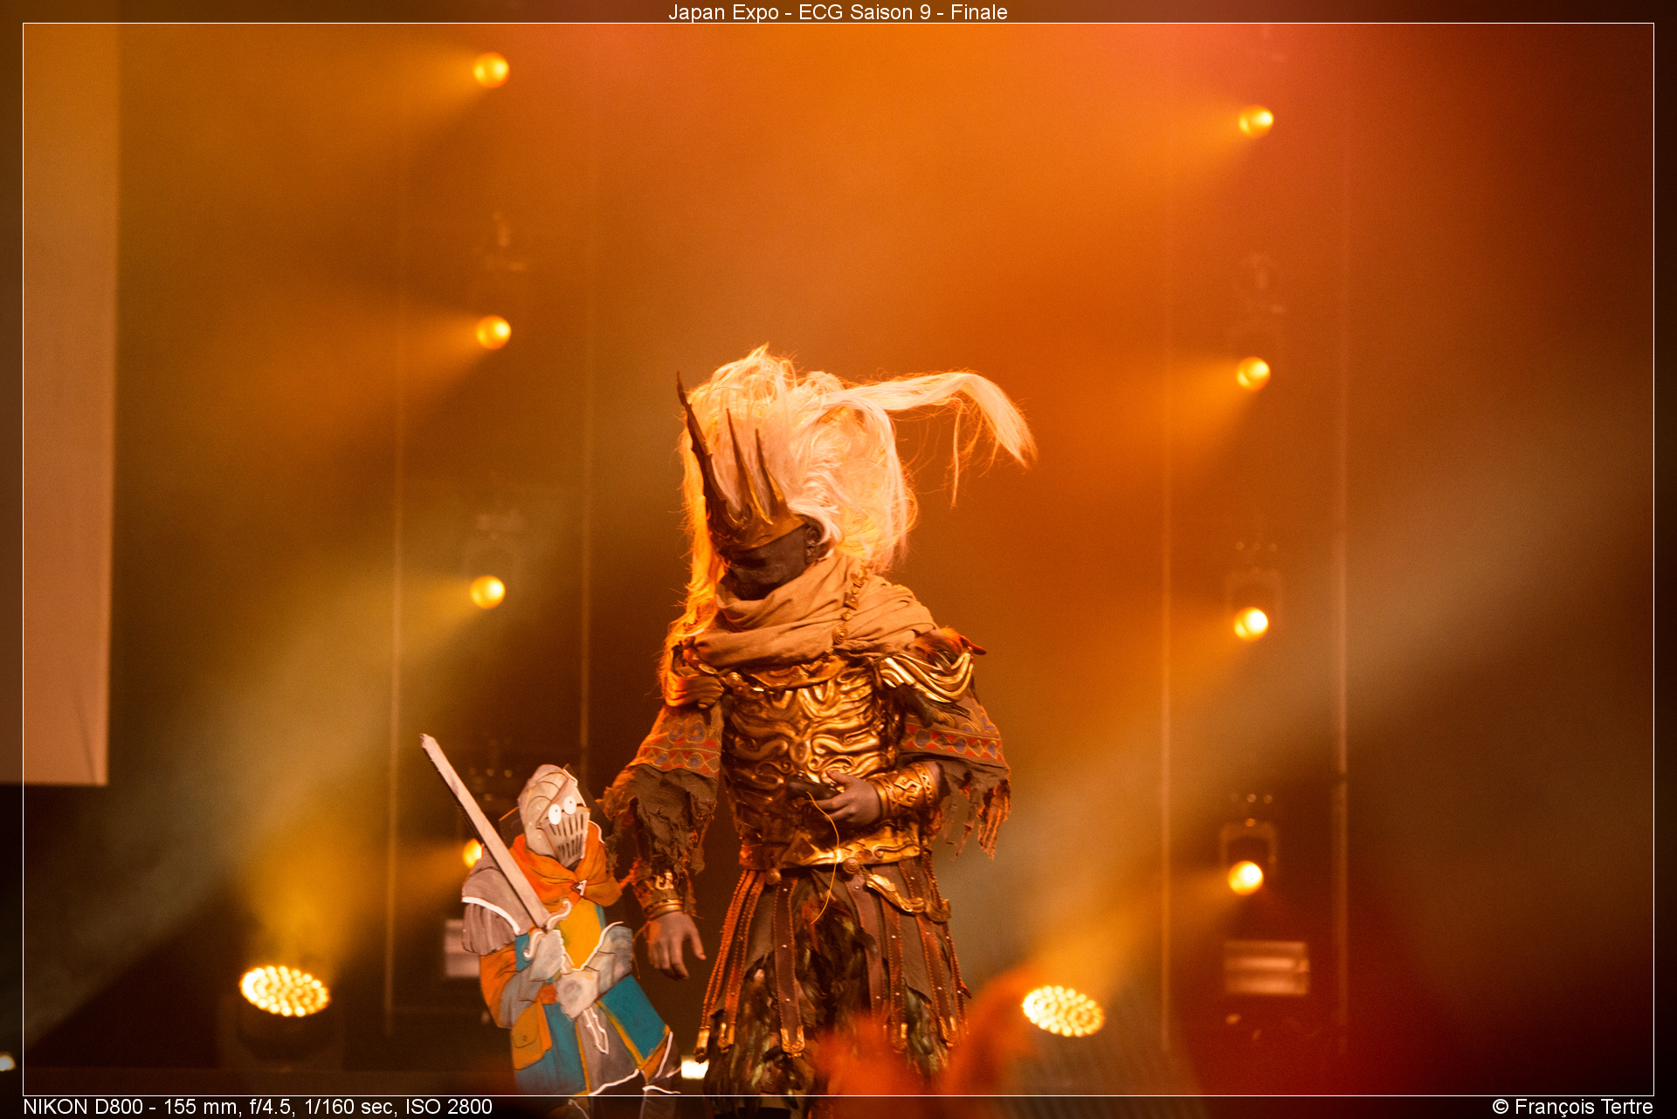Click the EXIF text 'NIKON D800 - 155 mm, f/4.5, 1/160 sec, ISO 2800'
Screen dimensions: 1677x1119
click(x=258, y=1107)
